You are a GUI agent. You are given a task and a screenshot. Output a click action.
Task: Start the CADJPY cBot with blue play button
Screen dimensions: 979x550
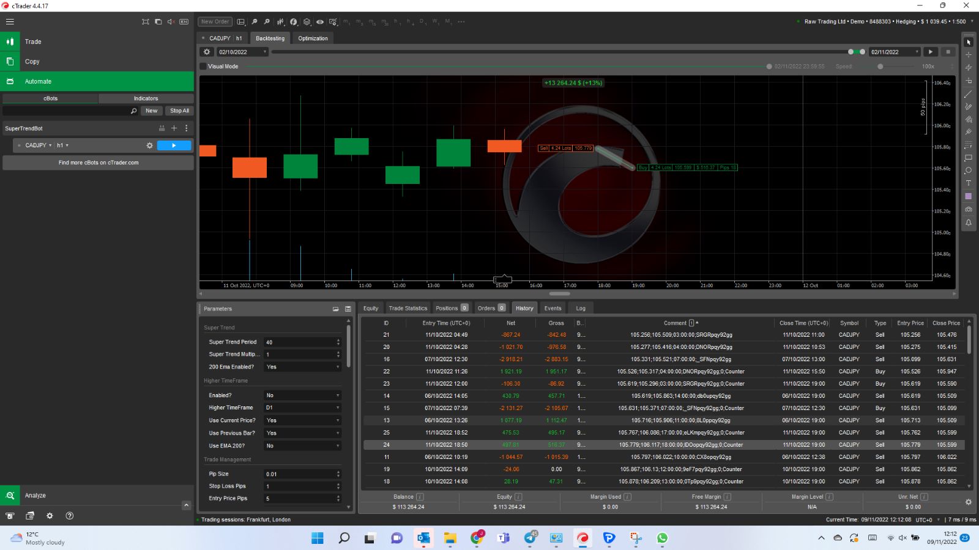pos(174,145)
